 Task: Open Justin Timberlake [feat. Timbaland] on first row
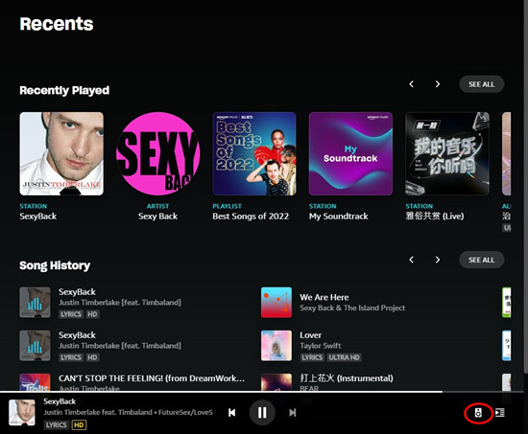point(120,303)
